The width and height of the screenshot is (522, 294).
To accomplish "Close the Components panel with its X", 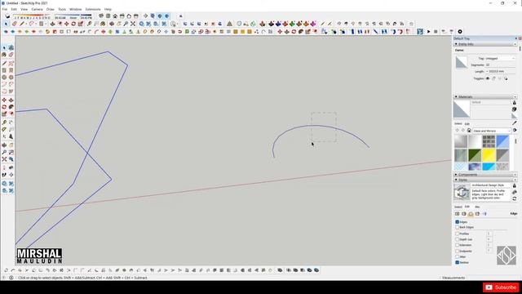I will (x=515, y=175).
